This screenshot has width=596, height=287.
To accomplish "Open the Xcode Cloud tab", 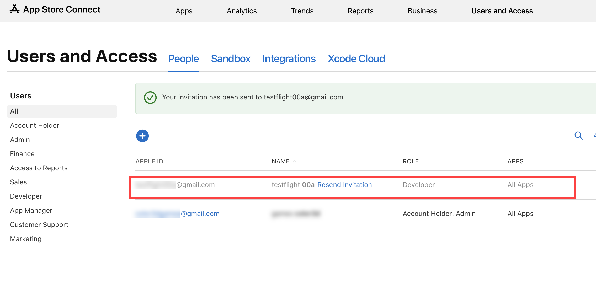I will click(356, 59).
